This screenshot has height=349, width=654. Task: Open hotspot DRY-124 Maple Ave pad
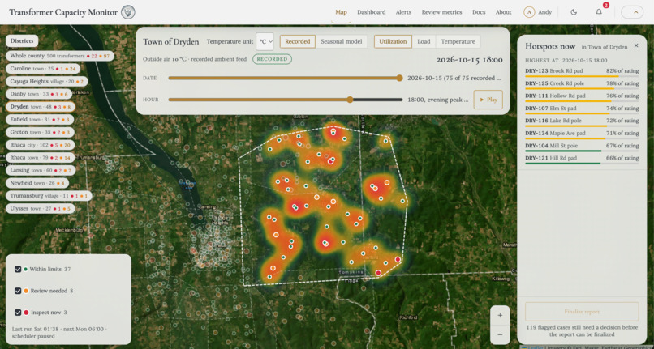tap(582, 134)
